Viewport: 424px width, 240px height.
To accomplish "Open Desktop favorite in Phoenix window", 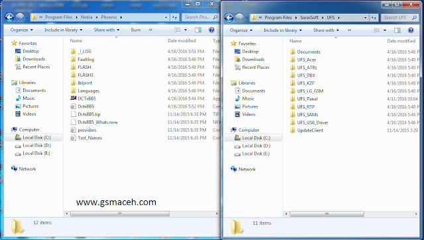I will click(30, 51).
